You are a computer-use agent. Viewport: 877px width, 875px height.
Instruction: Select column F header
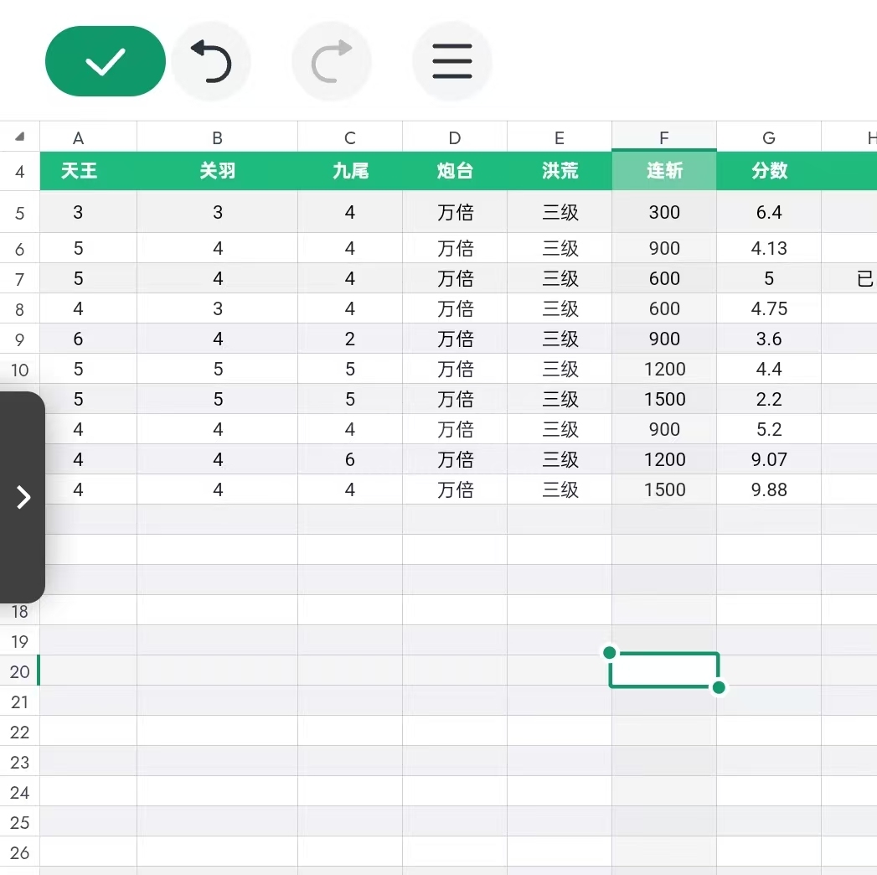[x=664, y=137]
